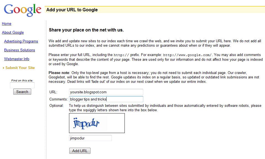The width and height of the screenshot is (265, 159).
Task: Focus the Find on this site box
Action: click(22, 86)
